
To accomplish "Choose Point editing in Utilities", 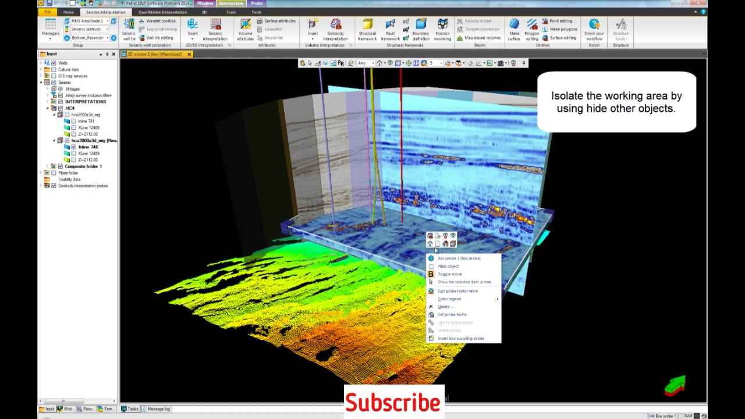I will (x=557, y=21).
